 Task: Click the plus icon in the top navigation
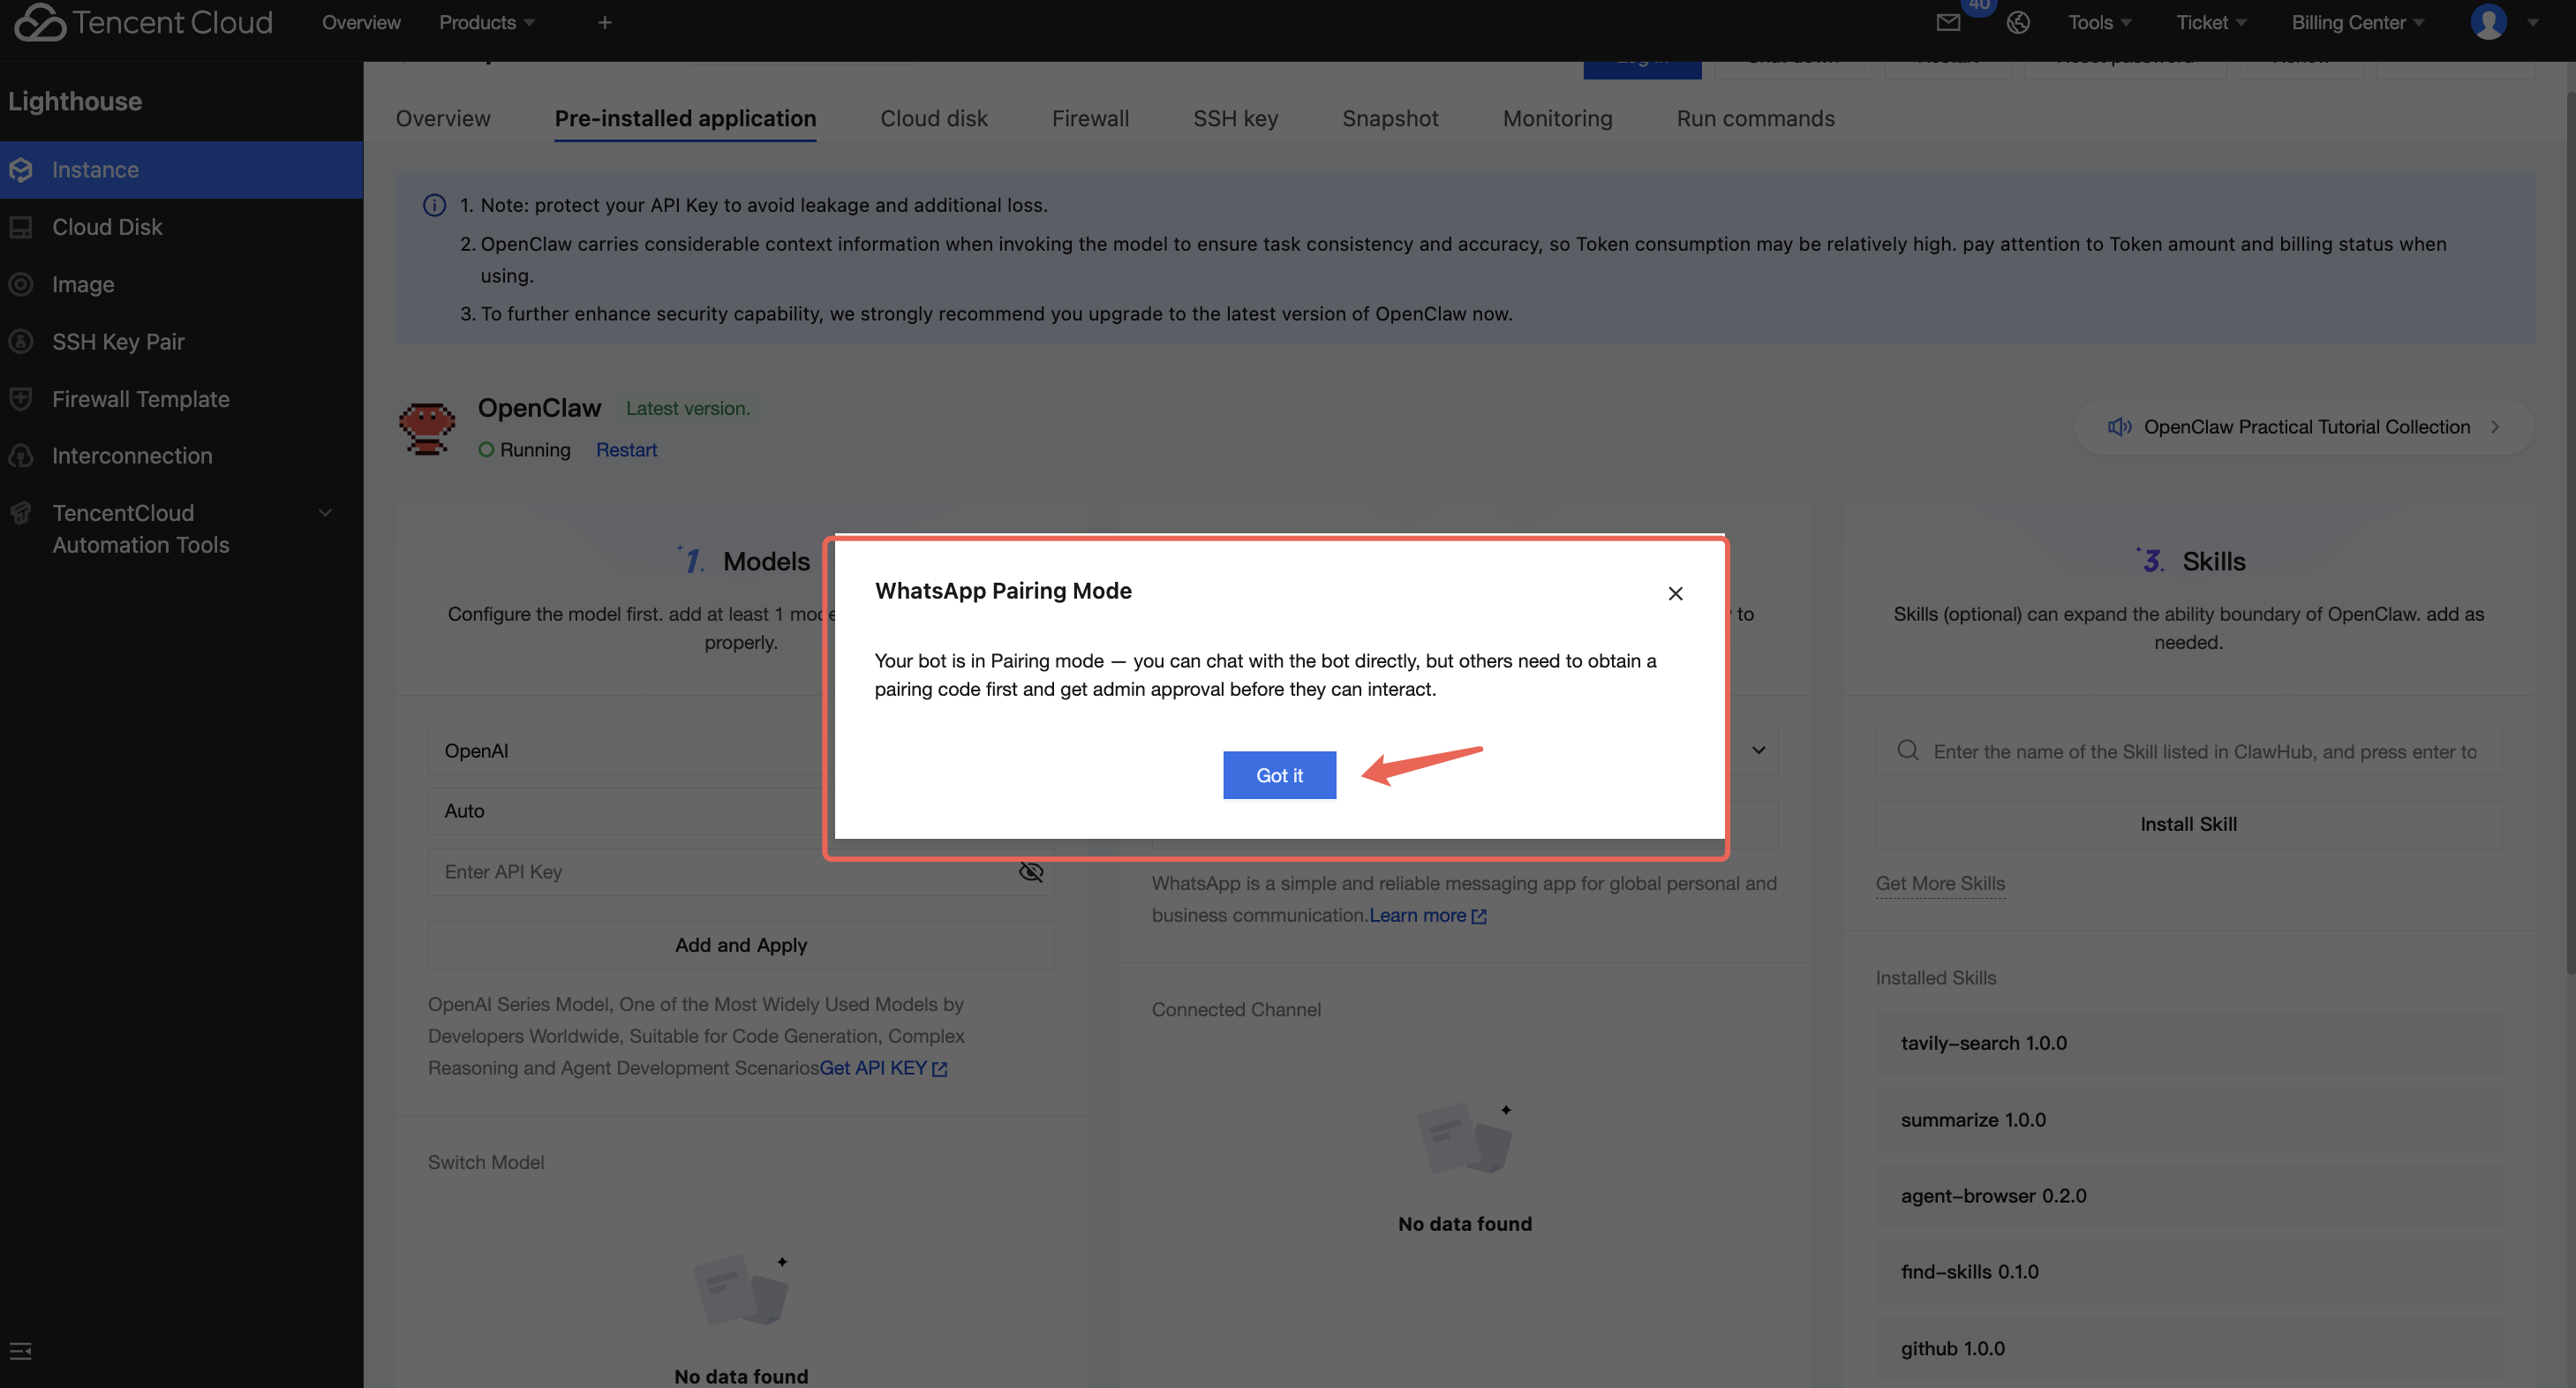[x=604, y=23]
